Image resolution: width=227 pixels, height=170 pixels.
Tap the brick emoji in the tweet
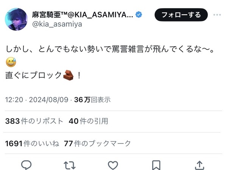click(x=68, y=75)
